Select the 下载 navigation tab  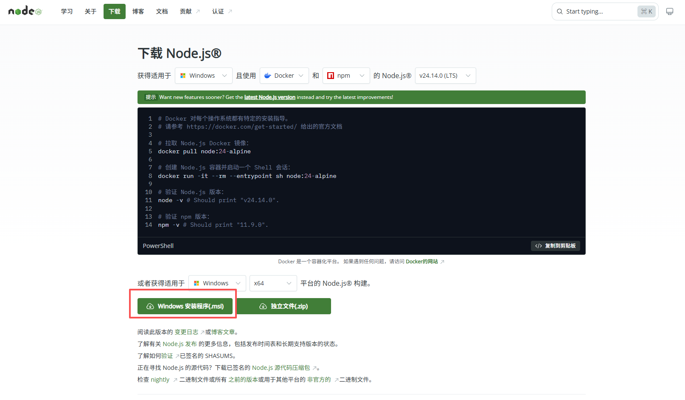(x=115, y=11)
